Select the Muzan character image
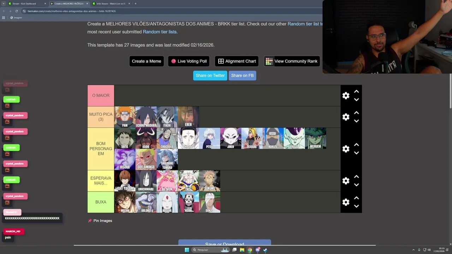Image resolution: width=452 pixels, height=254 pixels. pos(125,202)
